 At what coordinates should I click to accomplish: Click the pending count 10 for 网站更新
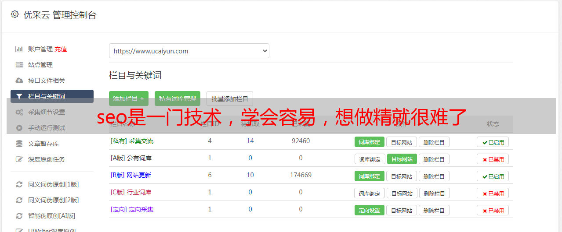(x=250, y=175)
